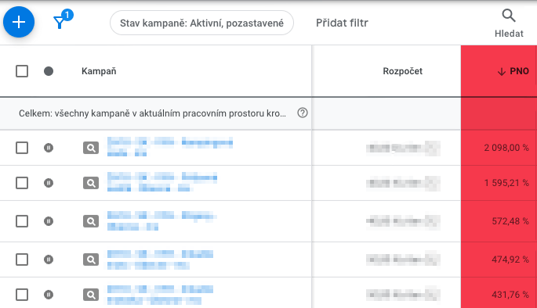The height and width of the screenshot is (308, 537).
Task: Click paused status icon of 572,48 % campaign
Action: pos(49,221)
